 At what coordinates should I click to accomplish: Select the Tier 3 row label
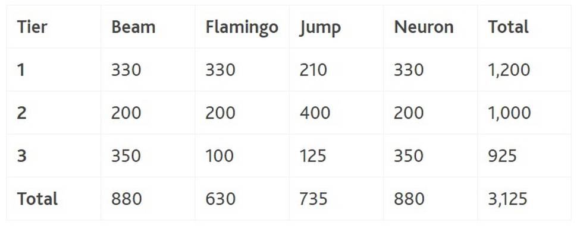tap(21, 155)
